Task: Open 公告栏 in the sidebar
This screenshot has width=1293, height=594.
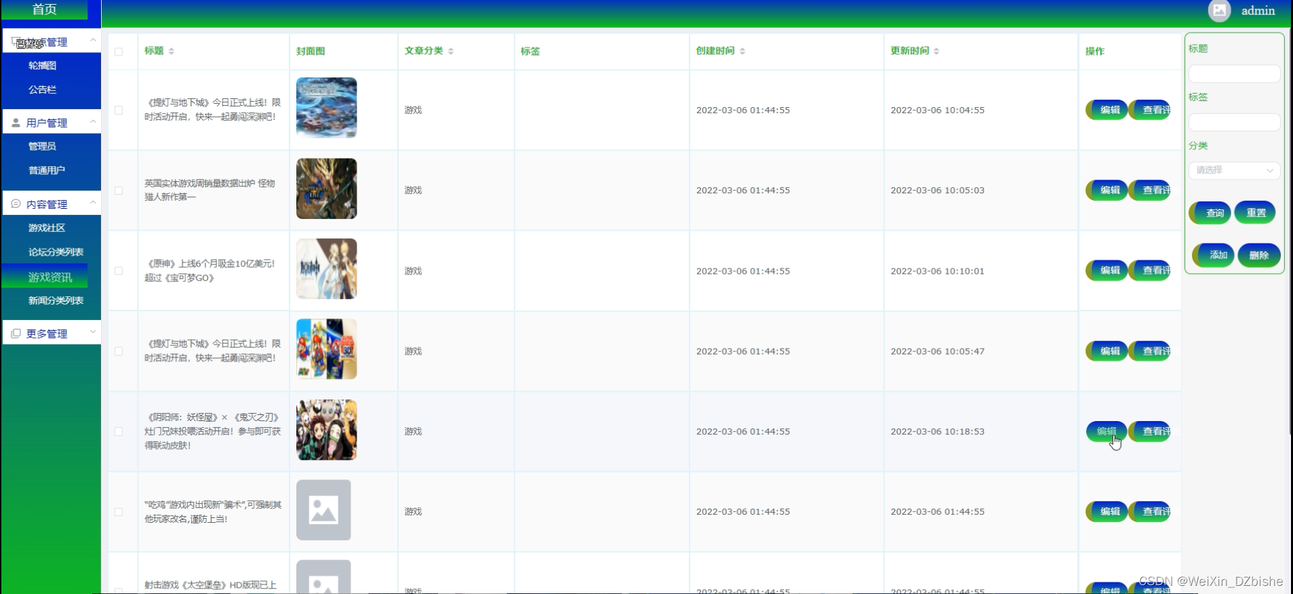Action: pos(42,90)
